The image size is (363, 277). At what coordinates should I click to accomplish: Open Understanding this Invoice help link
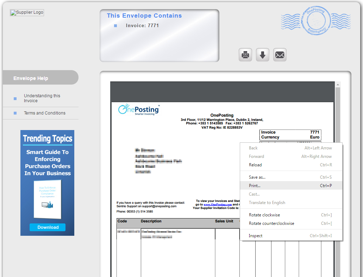(42, 98)
